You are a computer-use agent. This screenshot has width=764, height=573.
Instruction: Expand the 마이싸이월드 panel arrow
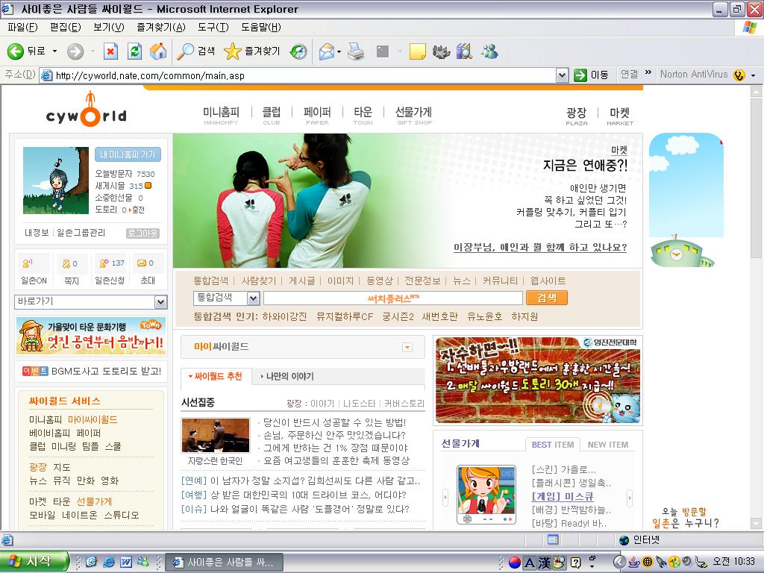coord(407,347)
